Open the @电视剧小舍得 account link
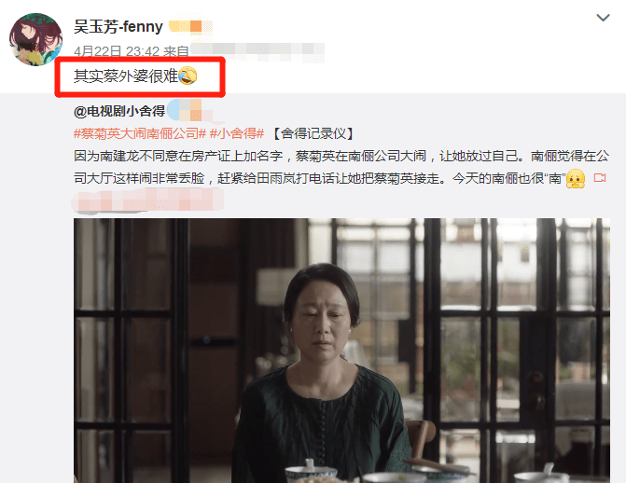The height and width of the screenshot is (483, 626). coord(119,111)
